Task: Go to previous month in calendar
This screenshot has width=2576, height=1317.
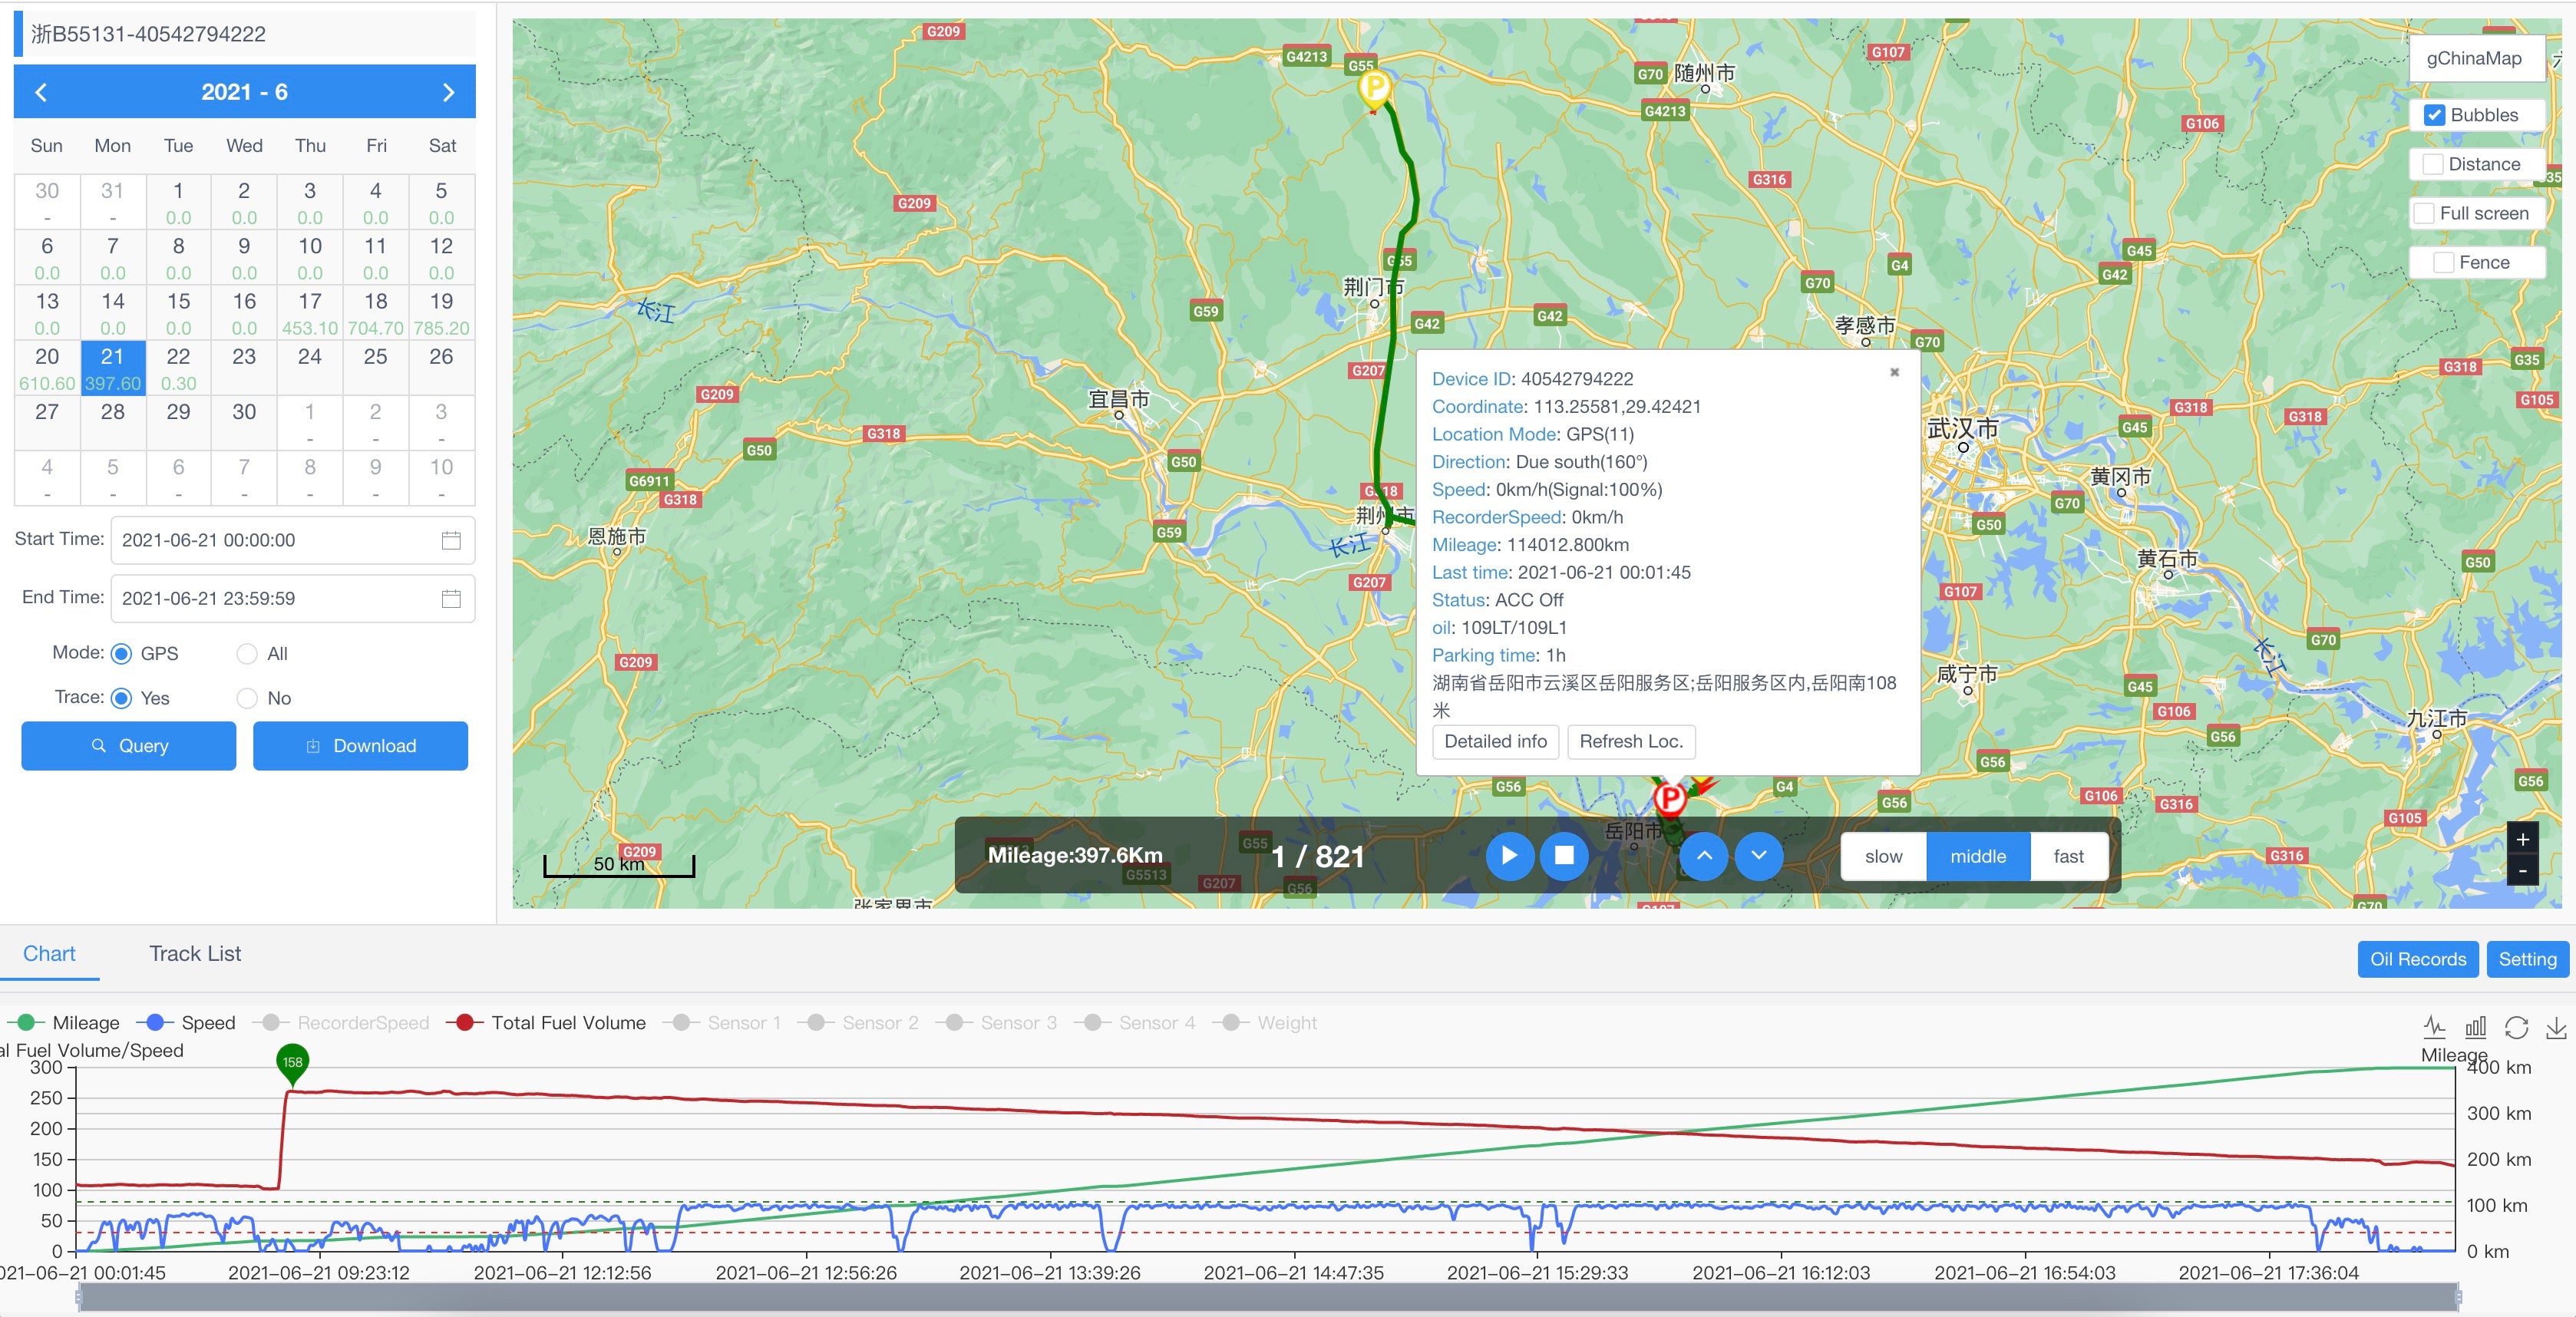Action: click(41, 91)
